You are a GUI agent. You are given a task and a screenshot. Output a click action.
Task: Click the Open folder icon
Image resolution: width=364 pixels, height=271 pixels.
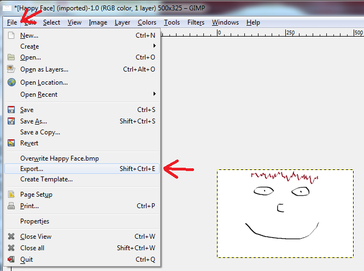pos(11,57)
